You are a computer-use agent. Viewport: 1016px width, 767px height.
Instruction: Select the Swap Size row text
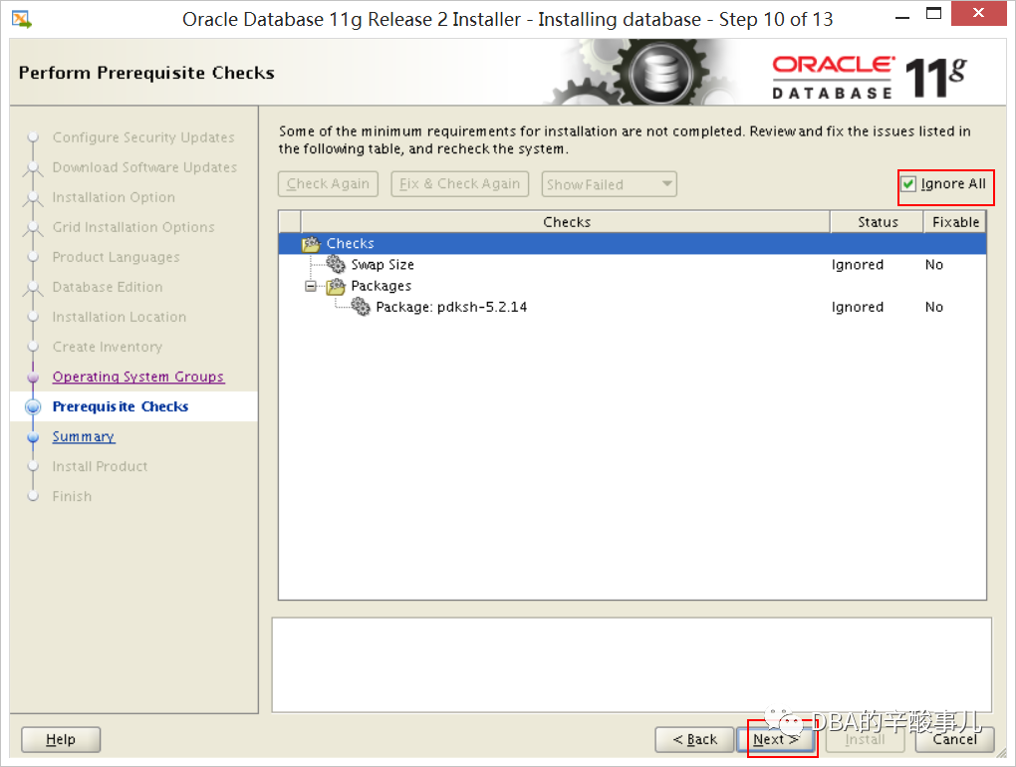tap(382, 264)
